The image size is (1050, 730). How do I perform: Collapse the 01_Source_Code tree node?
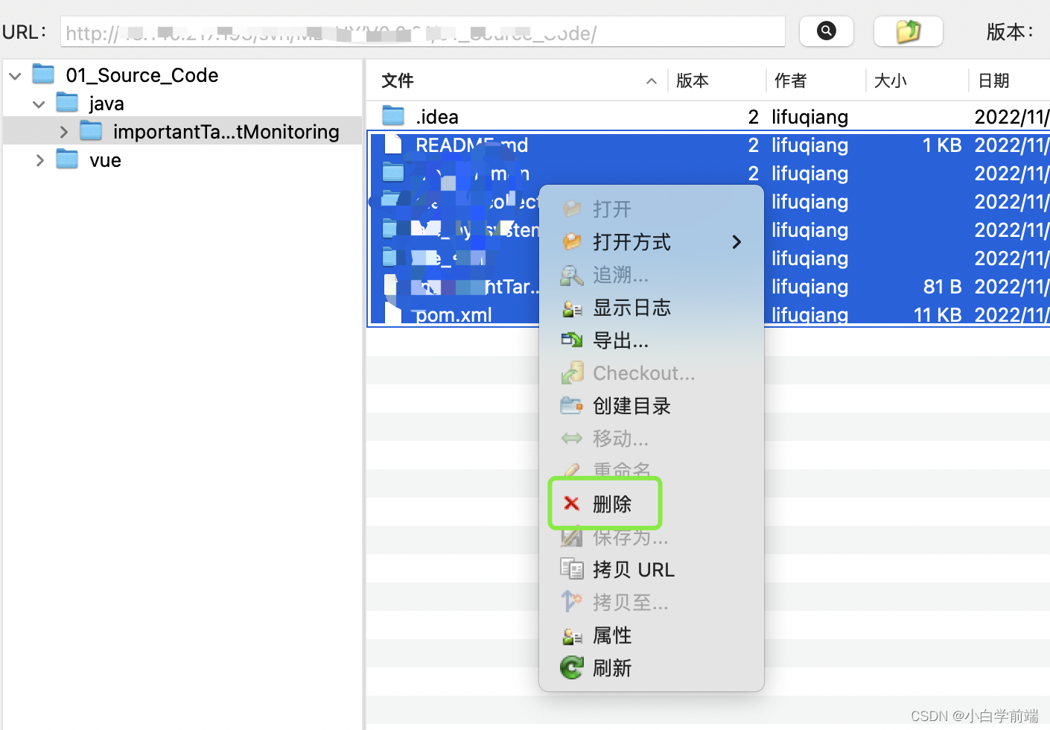(15, 74)
